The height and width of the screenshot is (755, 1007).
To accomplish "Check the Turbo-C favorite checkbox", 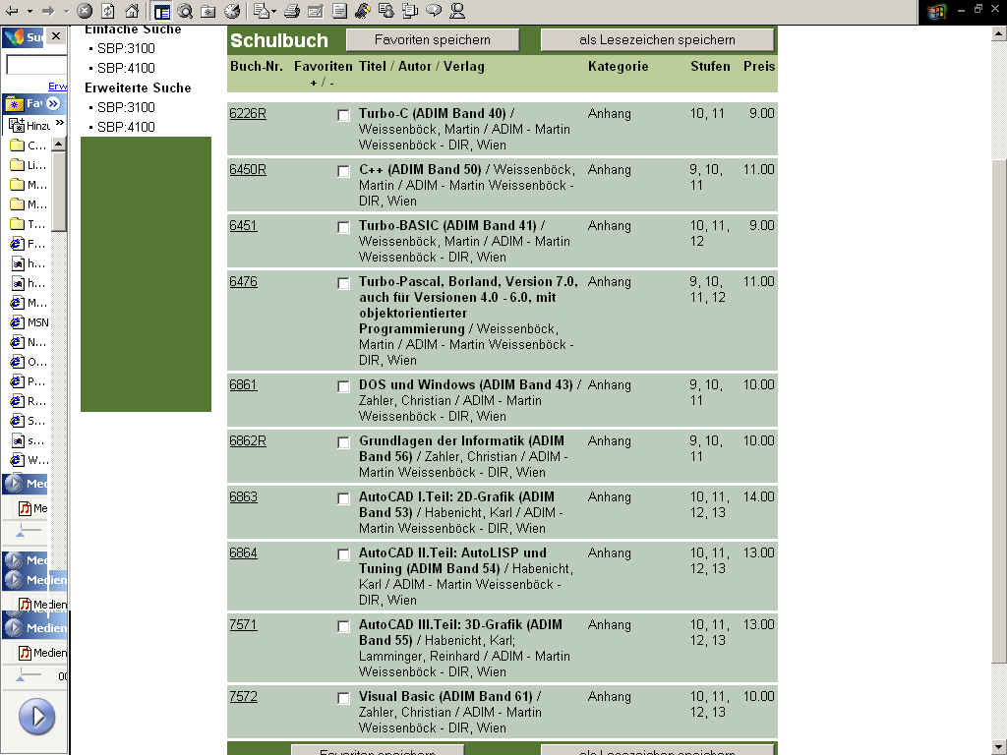I will tap(343, 116).
